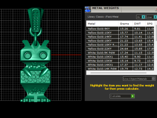The width and height of the screenshot is (157, 118).
Task: Click the Library: Classic - (Fast)-Metal label
Action: pyautogui.click(x=103, y=17)
